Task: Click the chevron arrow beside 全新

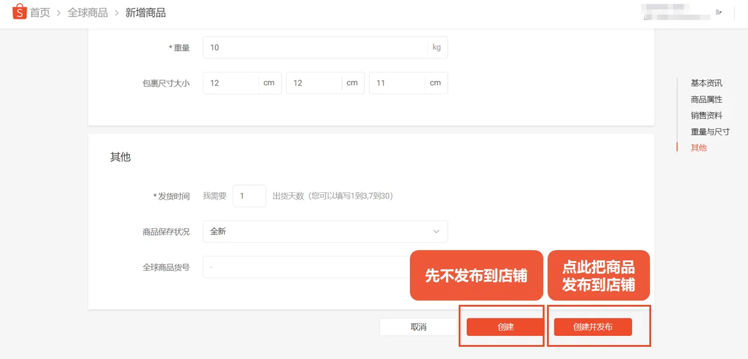Action: pos(436,232)
